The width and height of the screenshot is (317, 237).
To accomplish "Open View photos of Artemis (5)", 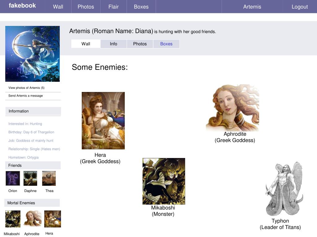I will 27,88.
